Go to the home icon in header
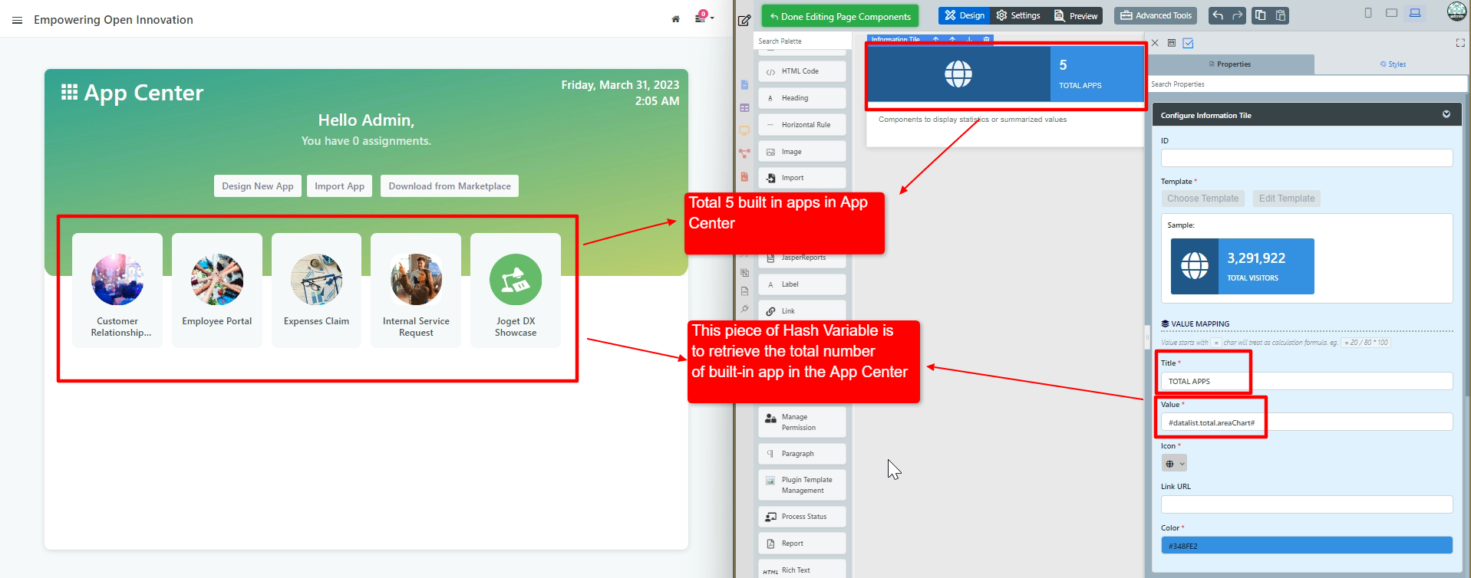 coord(675,19)
